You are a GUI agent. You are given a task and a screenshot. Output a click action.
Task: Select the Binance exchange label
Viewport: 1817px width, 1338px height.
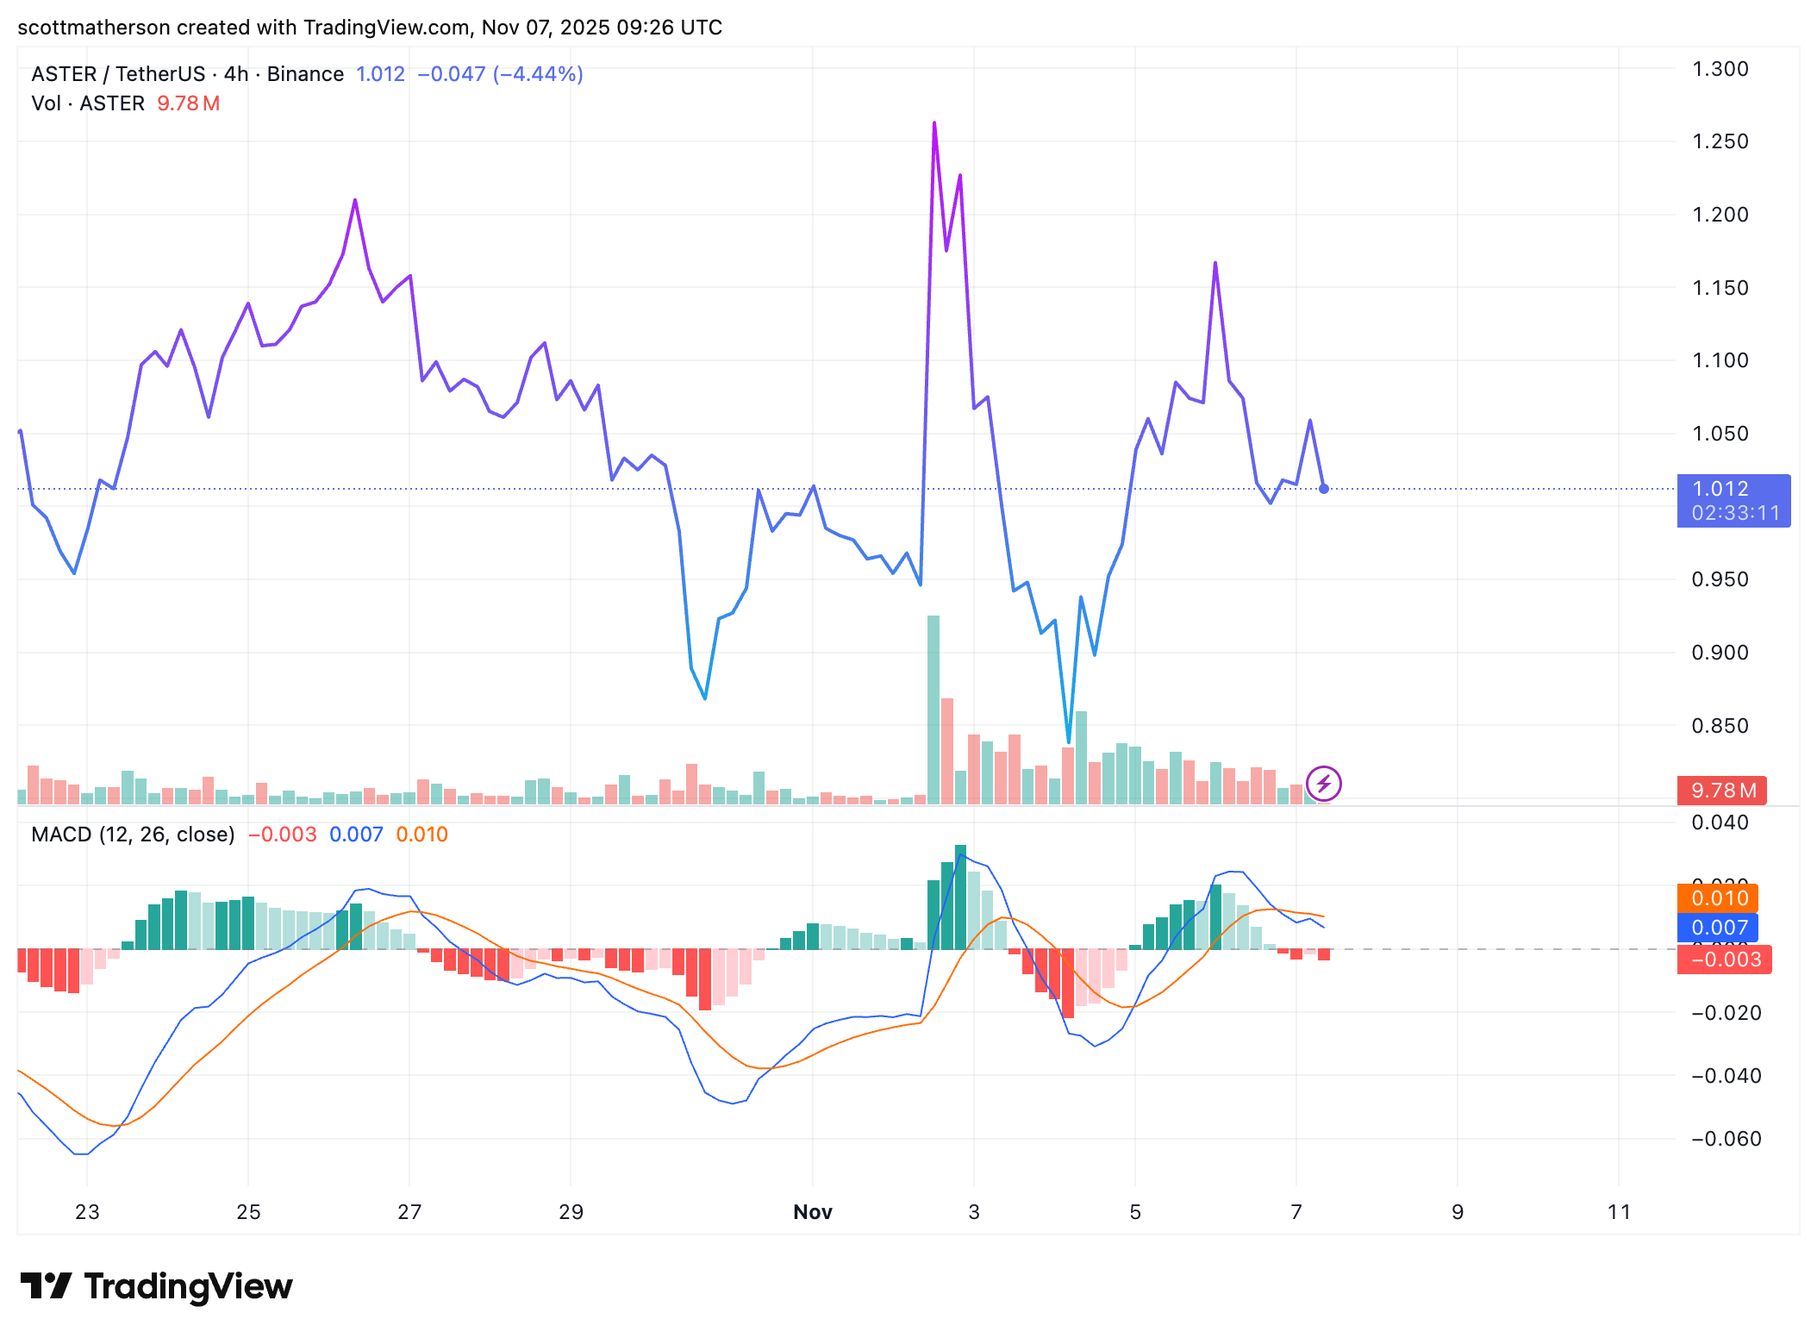pos(304,74)
